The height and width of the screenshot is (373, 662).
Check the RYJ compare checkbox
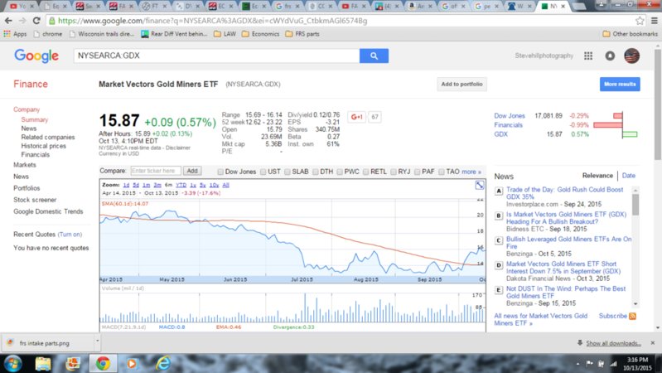tap(394, 172)
